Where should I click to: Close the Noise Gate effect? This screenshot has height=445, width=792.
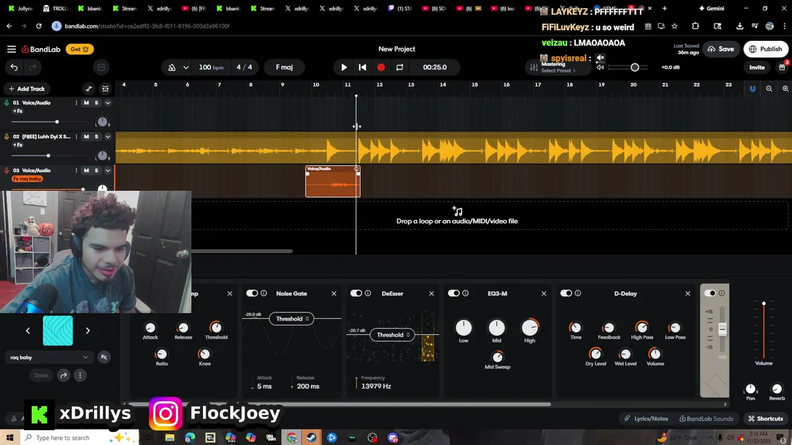[x=334, y=294]
